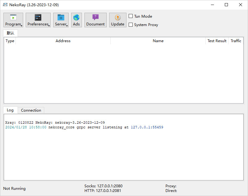Minimize the NekoRay window
The image size is (248, 196).
[x=212, y=5]
